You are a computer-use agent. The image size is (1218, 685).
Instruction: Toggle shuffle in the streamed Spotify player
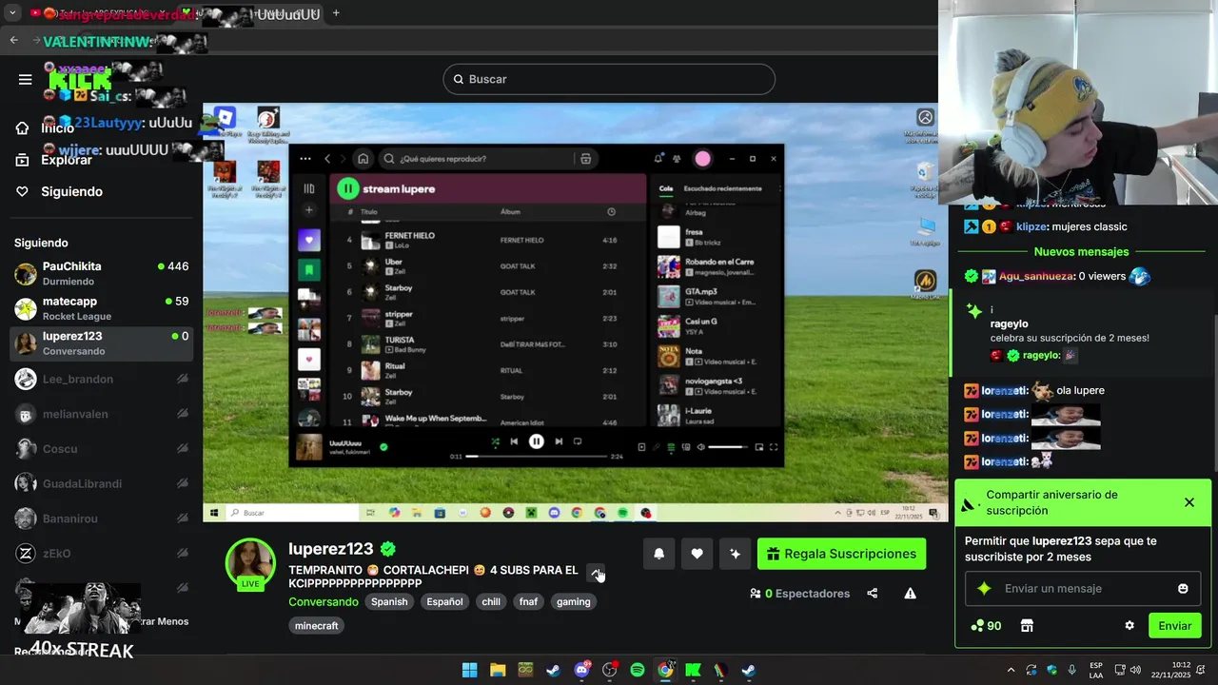[495, 441]
